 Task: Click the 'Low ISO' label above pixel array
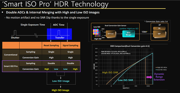click(97, 27)
